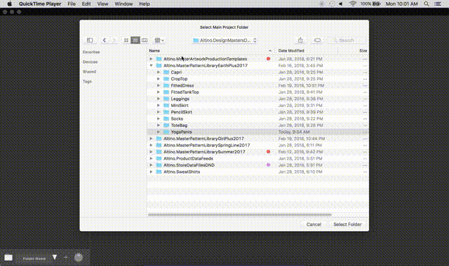Select Altino.ProductDataFeeds folder name
449x266 pixels.
[188, 159]
